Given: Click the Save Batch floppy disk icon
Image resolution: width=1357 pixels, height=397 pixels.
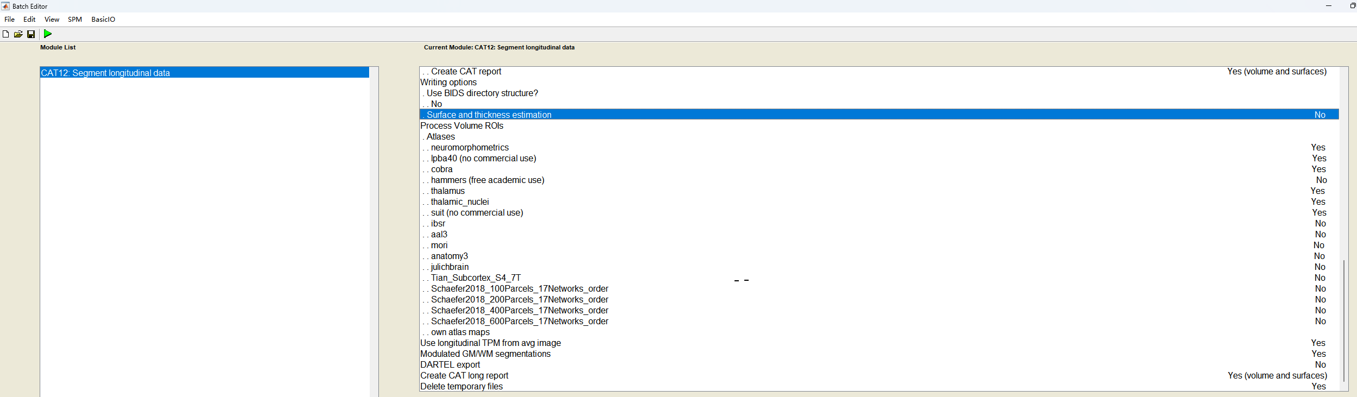Looking at the screenshot, I should 31,34.
